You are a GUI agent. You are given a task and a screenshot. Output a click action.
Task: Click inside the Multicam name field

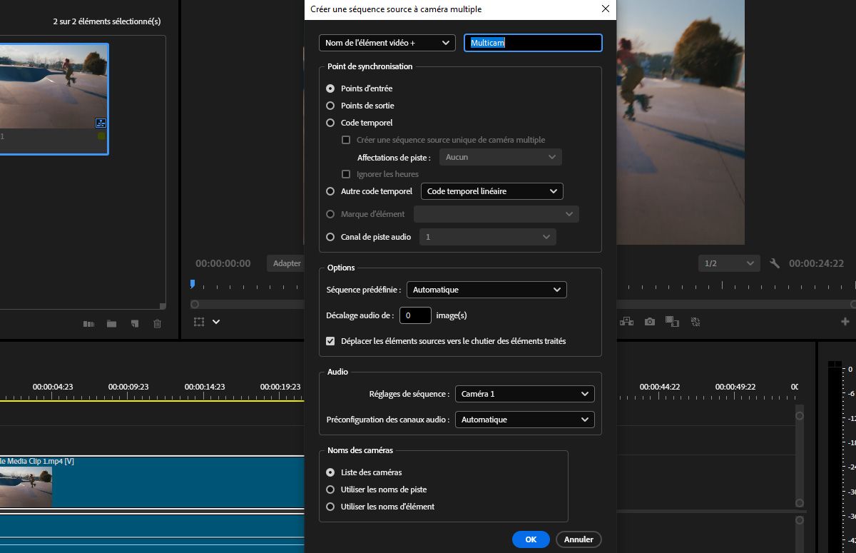tap(533, 43)
